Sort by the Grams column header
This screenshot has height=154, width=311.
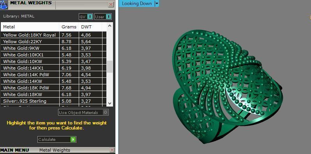click(69, 27)
